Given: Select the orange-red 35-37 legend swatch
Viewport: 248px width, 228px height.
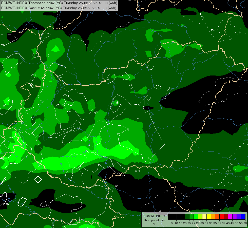Looking at the screenshot, I should 217,217.
